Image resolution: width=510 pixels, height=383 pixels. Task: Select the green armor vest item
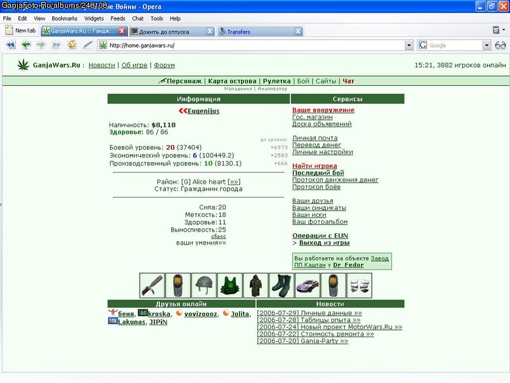point(229,285)
